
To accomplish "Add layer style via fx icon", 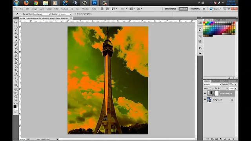I will click(212, 139).
